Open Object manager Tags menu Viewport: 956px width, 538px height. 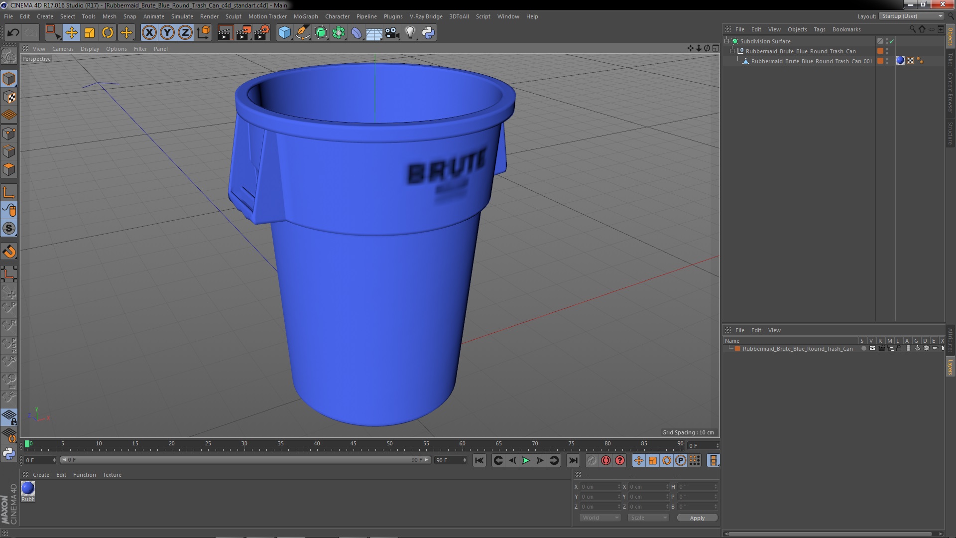819,29
